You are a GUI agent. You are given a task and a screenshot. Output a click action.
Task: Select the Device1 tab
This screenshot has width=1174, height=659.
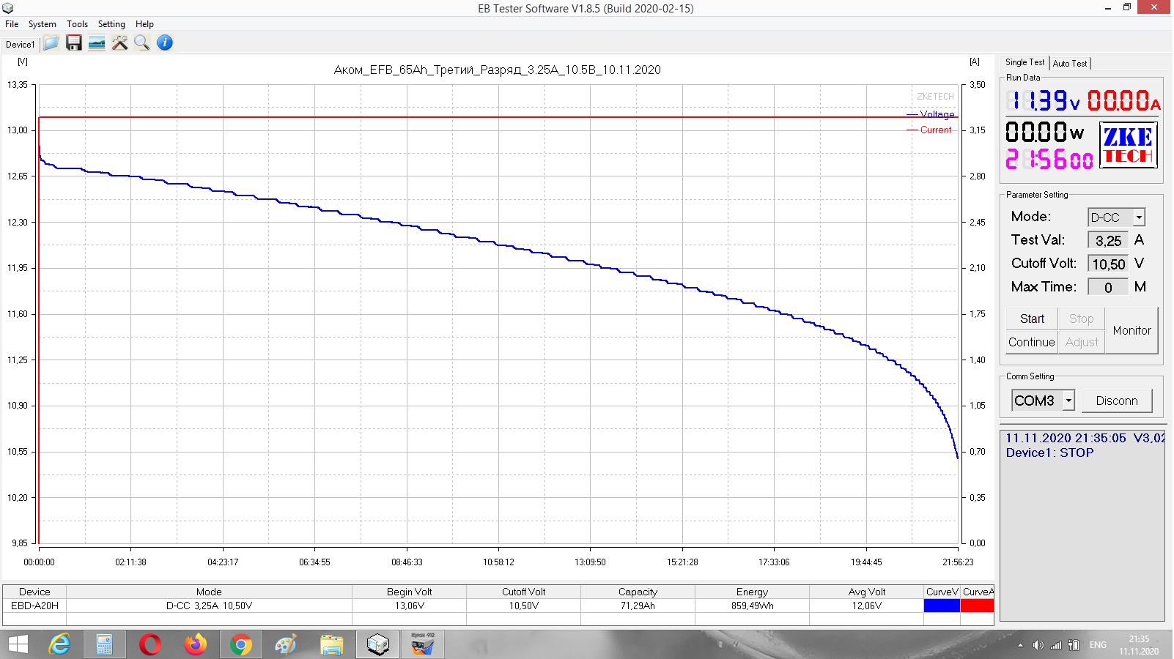click(x=20, y=45)
